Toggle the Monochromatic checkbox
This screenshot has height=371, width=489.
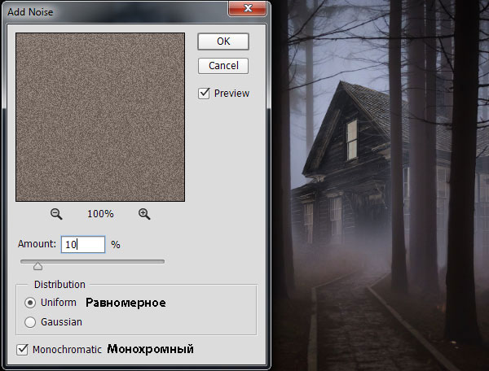22,350
